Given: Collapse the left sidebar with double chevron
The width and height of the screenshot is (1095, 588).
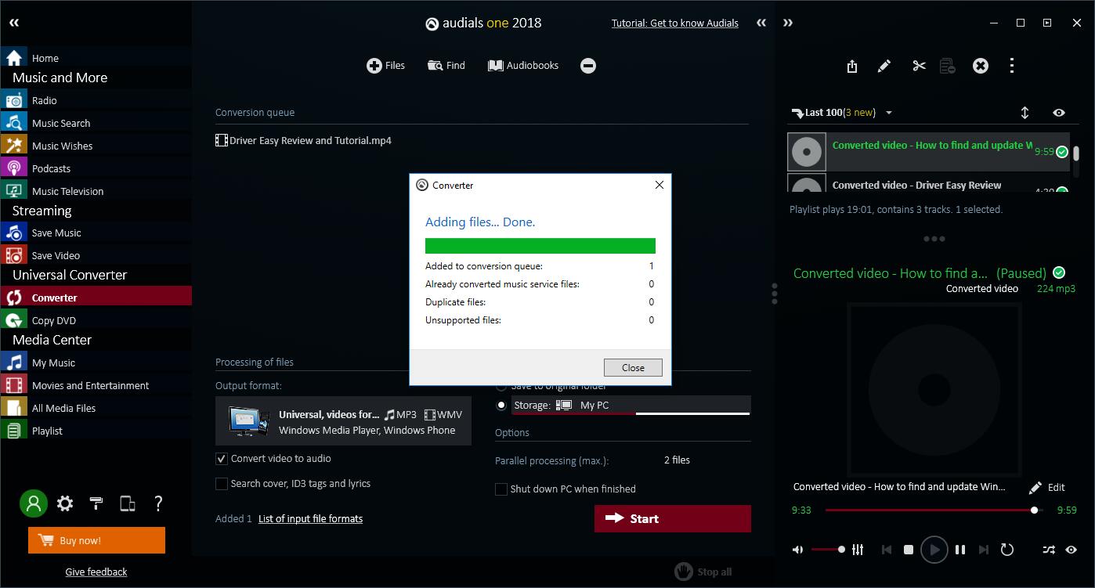Looking at the screenshot, I should point(13,23).
